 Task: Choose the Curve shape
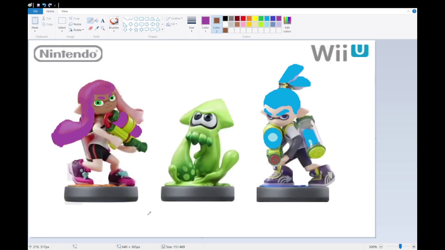click(130, 19)
